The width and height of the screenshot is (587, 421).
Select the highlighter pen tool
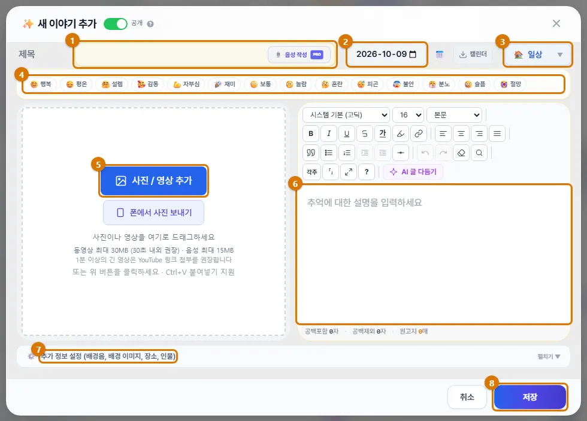(401, 134)
